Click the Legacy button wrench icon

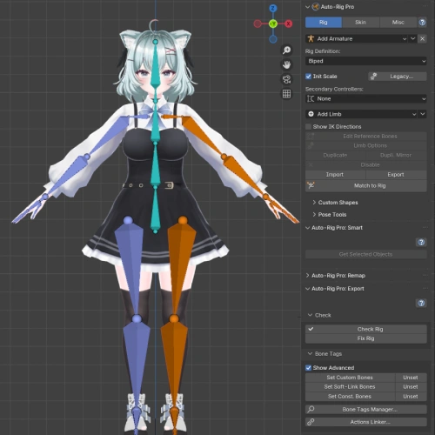(x=374, y=77)
